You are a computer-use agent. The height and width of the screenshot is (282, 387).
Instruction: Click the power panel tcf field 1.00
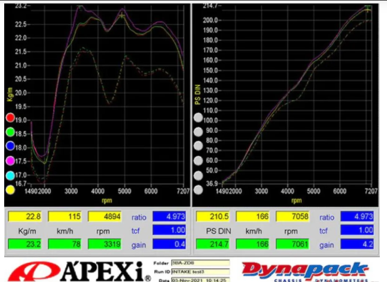pos(357,230)
